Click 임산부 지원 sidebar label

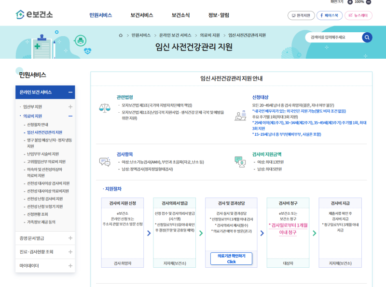point(32,106)
